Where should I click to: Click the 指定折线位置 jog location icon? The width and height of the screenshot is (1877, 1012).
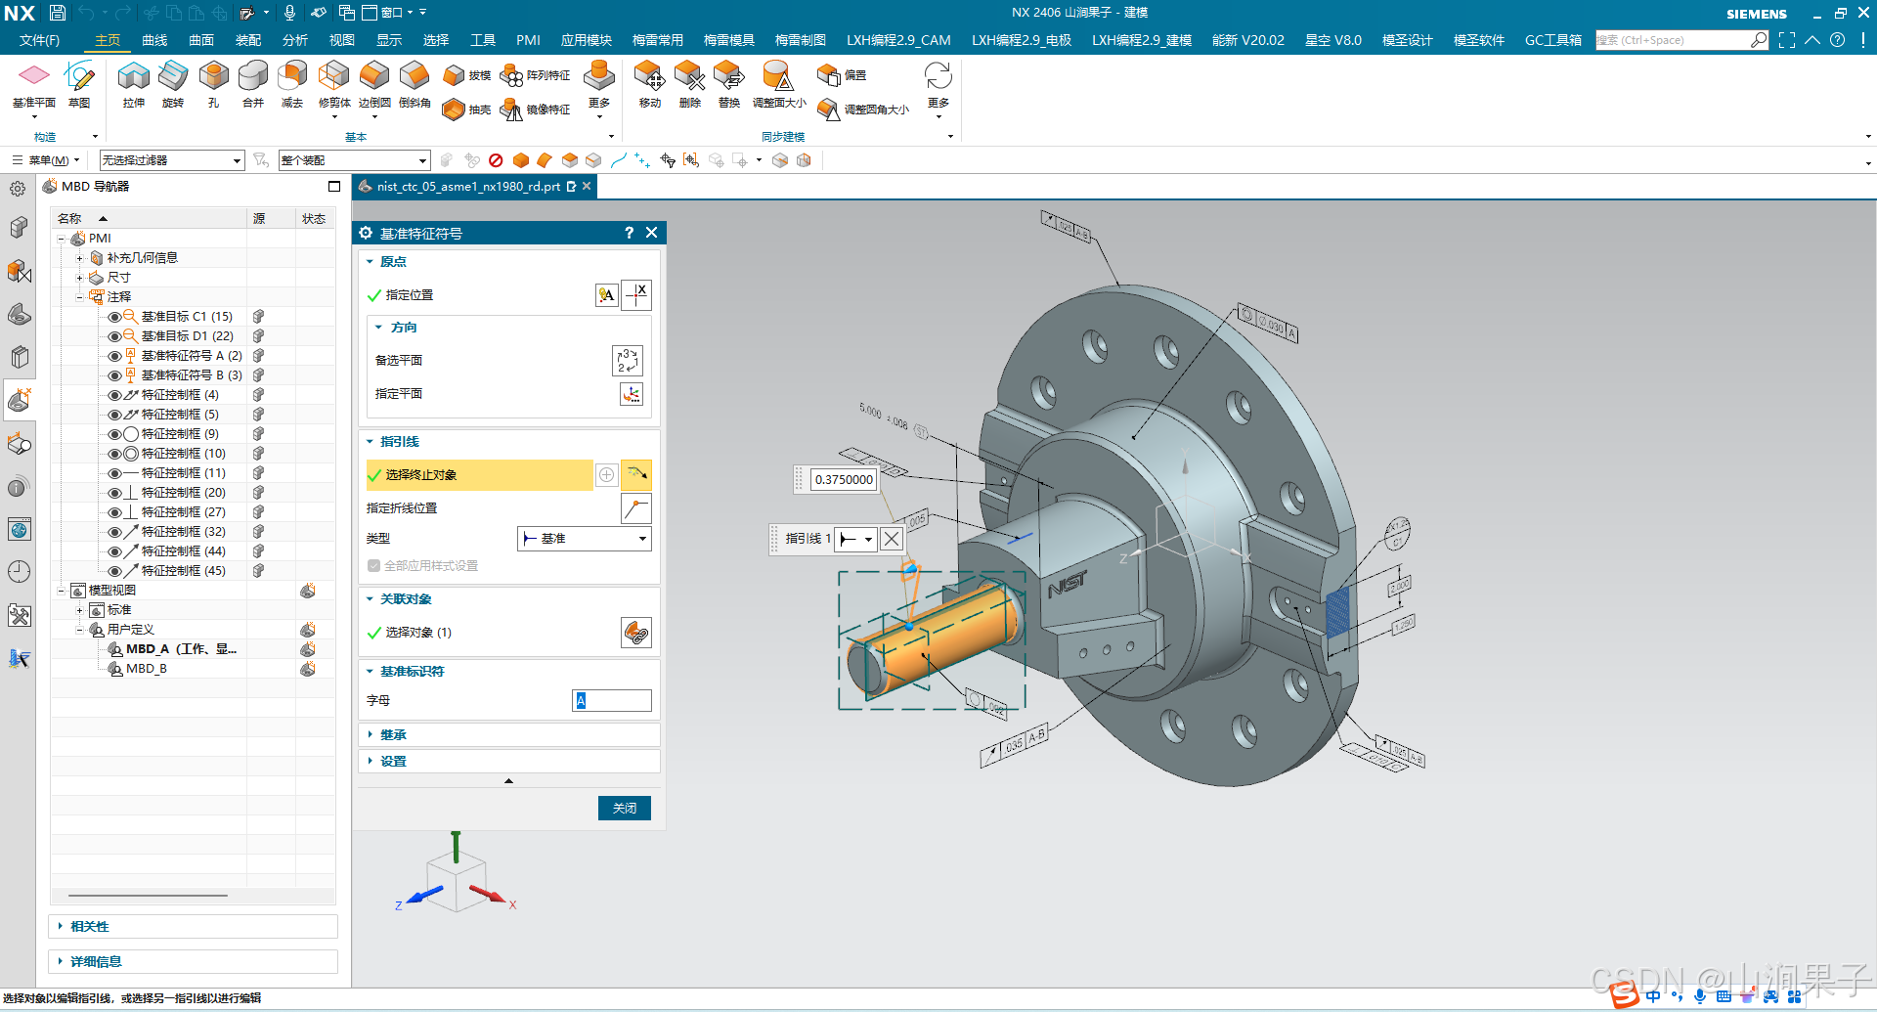pyautogui.click(x=636, y=508)
